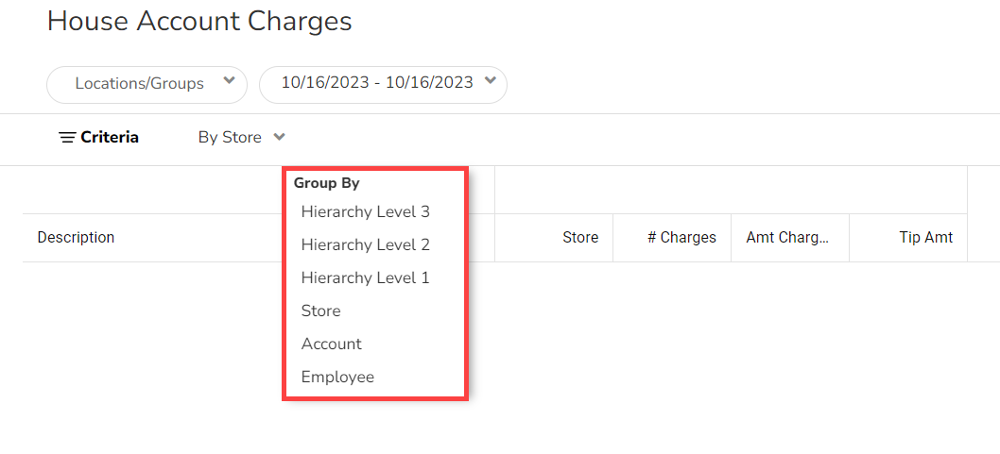The height and width of the screenshot is (454, 1000).
Task: Sort by the Tip Amt column
Action: click(925, 238)
